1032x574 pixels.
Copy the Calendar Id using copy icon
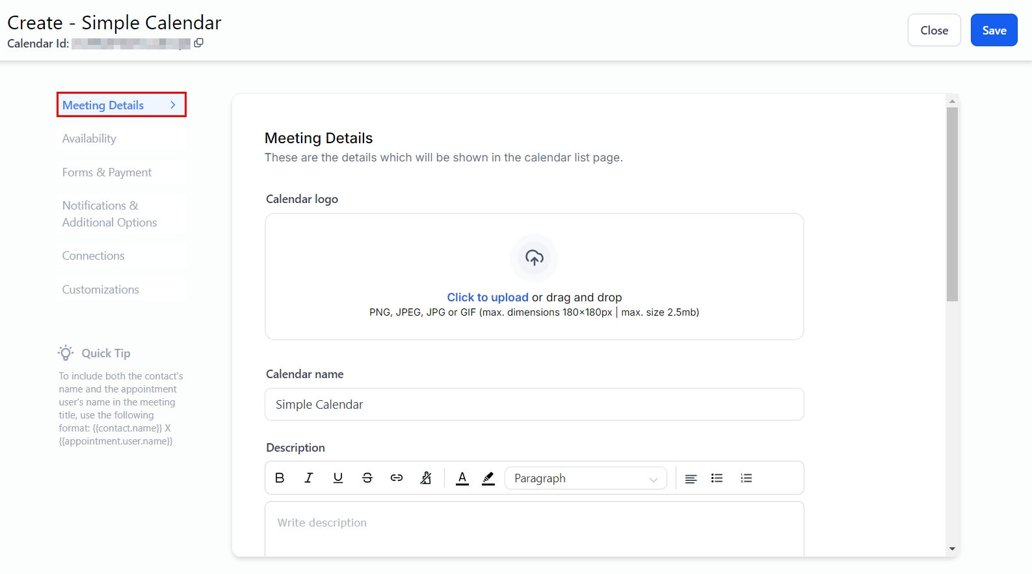[x=199, y=43]
